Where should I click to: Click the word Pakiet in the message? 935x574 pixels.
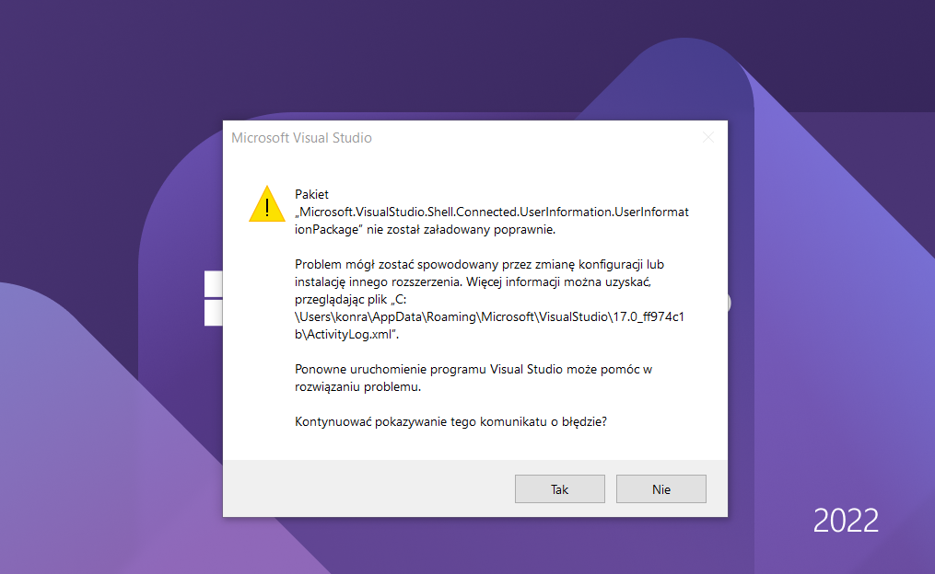(x=311, y=194)
